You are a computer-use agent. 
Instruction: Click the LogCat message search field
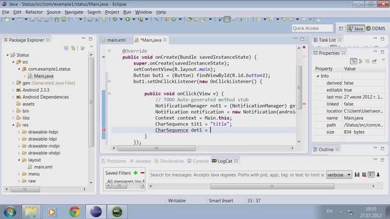[x=237, y=175]
